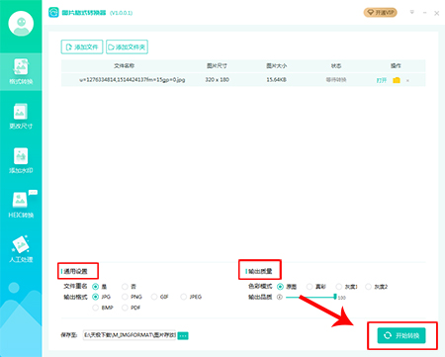Open the title bar dropdown menu arrow
Viewport: 445px width, 357px height.
(412, 13)
